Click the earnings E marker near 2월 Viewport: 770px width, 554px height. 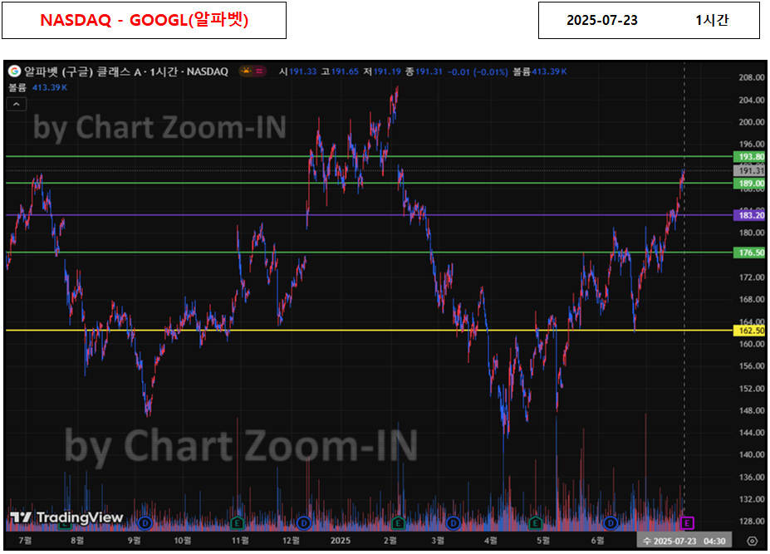[398, 523]
